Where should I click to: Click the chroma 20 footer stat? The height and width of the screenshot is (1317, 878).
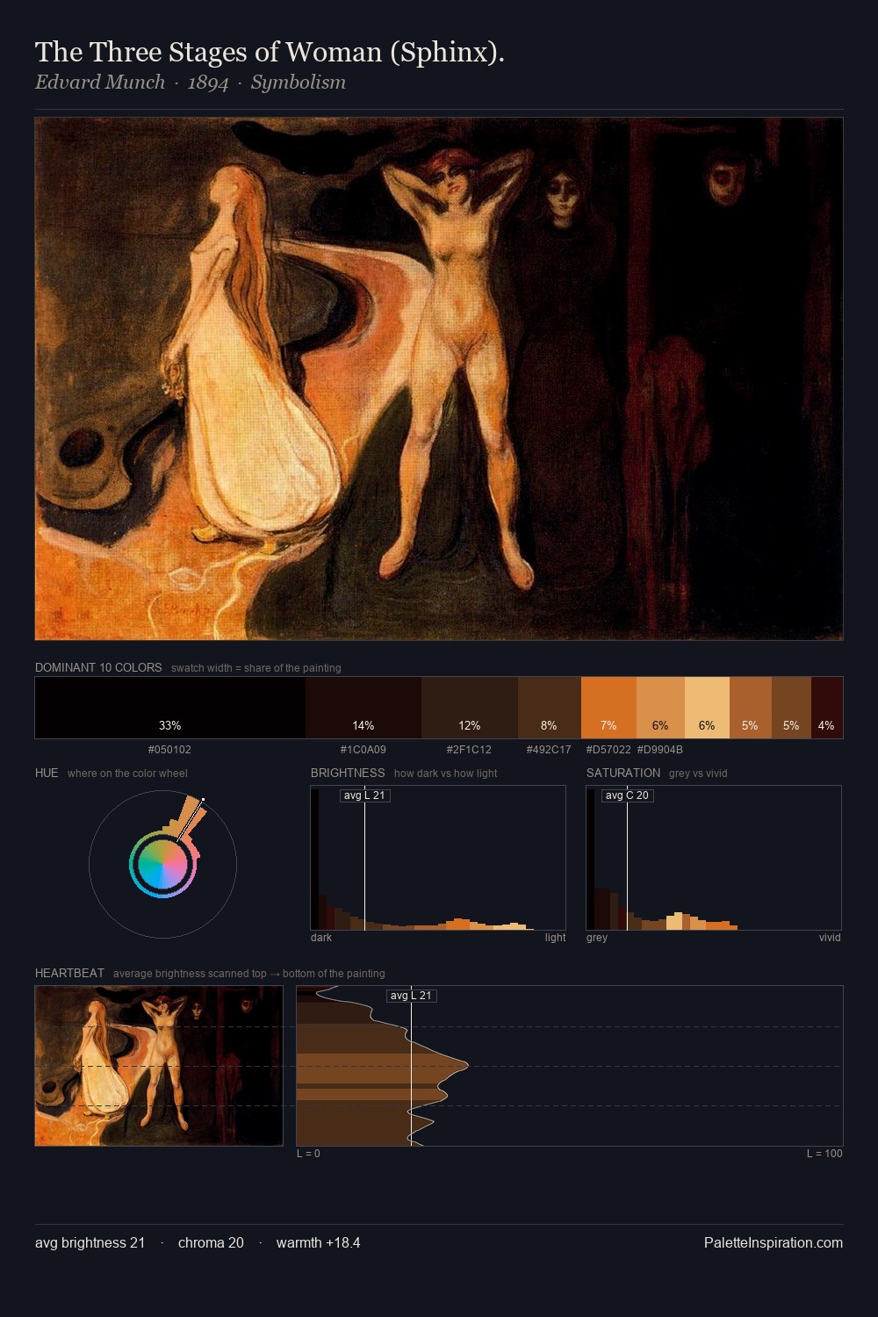click(211, 1242)
